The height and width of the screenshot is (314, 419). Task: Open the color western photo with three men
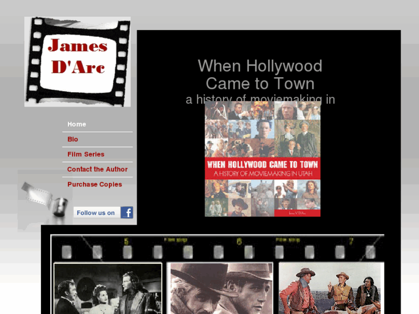coord(331,289)
